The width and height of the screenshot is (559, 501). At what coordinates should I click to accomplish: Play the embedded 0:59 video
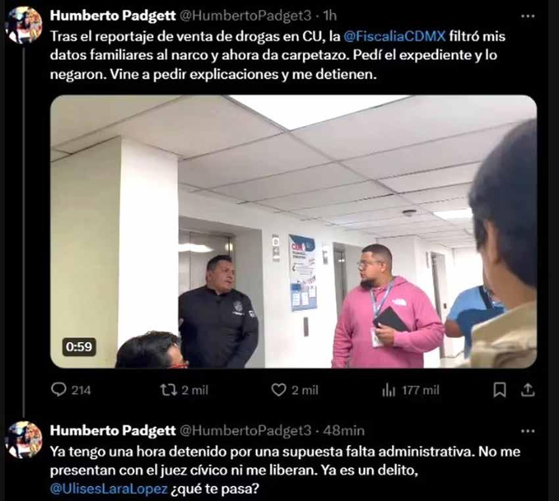[x=293, y=231]
